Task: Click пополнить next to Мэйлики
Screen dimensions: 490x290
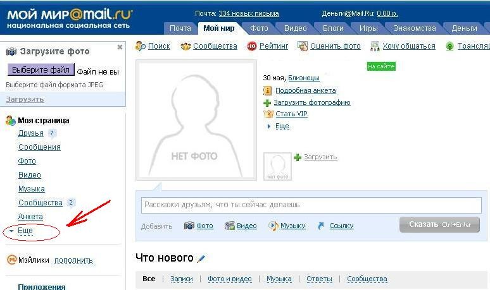Action: pos(73,260)
